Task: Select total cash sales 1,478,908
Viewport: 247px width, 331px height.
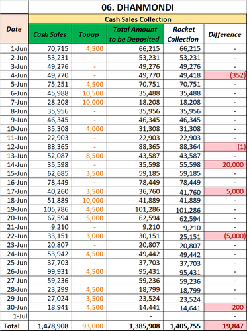Action: pos(50,326)
